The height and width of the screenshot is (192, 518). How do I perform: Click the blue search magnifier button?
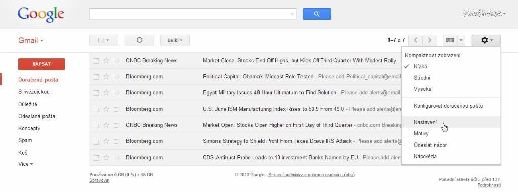pyautogui.click(x=317, y=14)
